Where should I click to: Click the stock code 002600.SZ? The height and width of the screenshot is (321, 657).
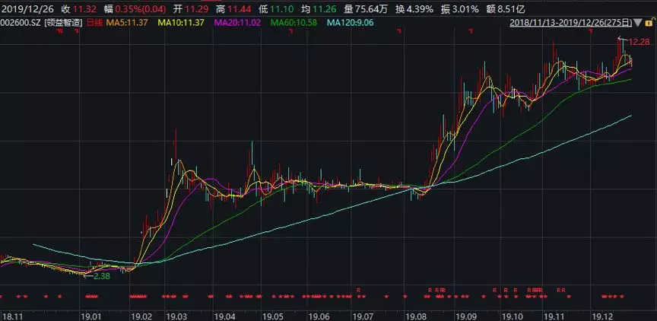[x=21, y=23]
